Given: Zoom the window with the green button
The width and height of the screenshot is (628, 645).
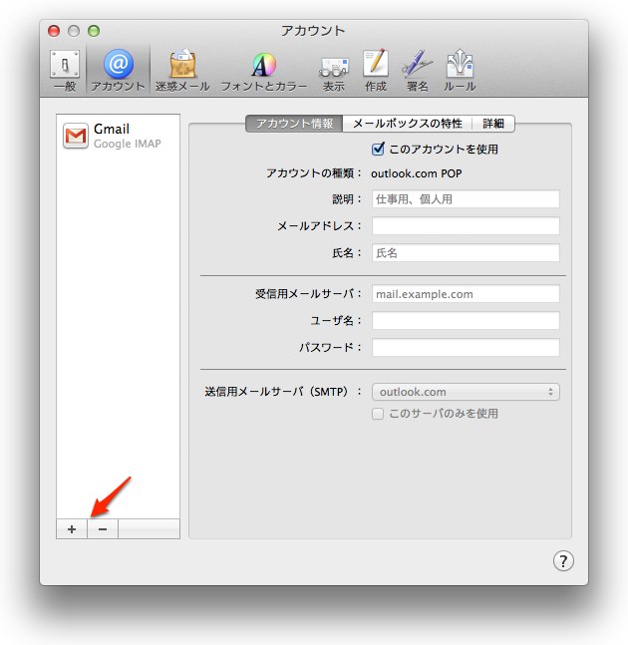Looking at the screenshot, I should (x=94, y=31).
